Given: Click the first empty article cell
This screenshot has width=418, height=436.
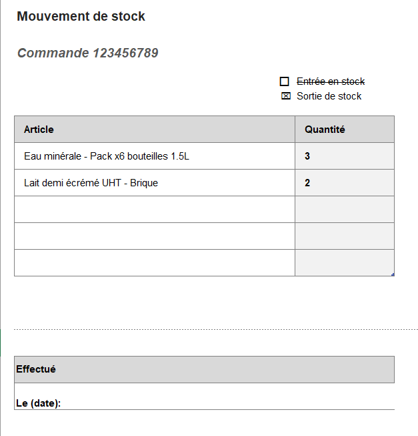Looking at the screenshot, I should [154, 210].
